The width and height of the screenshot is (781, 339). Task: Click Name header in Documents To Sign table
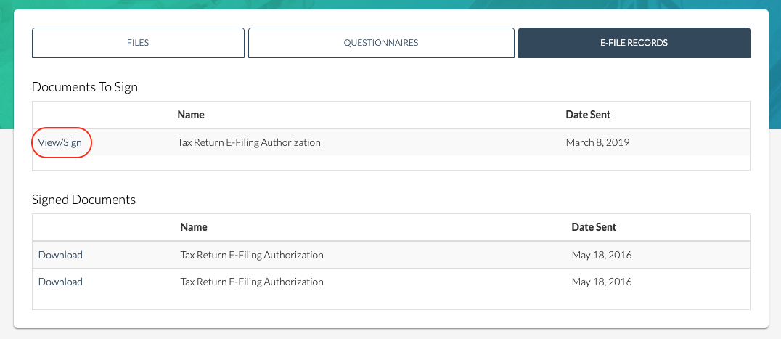click(x=191, y=115)
